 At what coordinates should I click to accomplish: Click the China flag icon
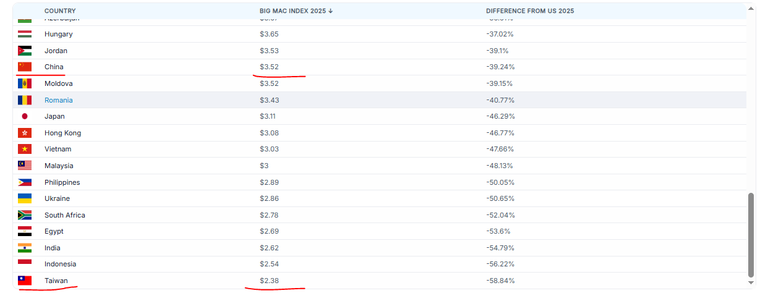coord(25,67)
